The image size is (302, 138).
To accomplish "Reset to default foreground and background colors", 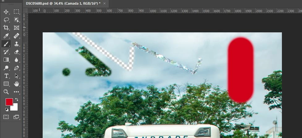I will click(x=7, y=110).
